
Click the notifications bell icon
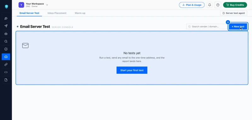point(209,5)
